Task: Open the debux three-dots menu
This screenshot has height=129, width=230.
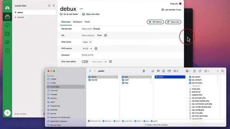Action: coord(81,9)
